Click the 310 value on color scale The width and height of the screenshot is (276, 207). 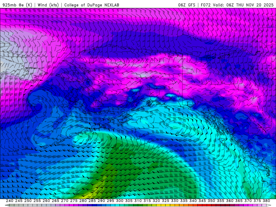tap(138, 201)
